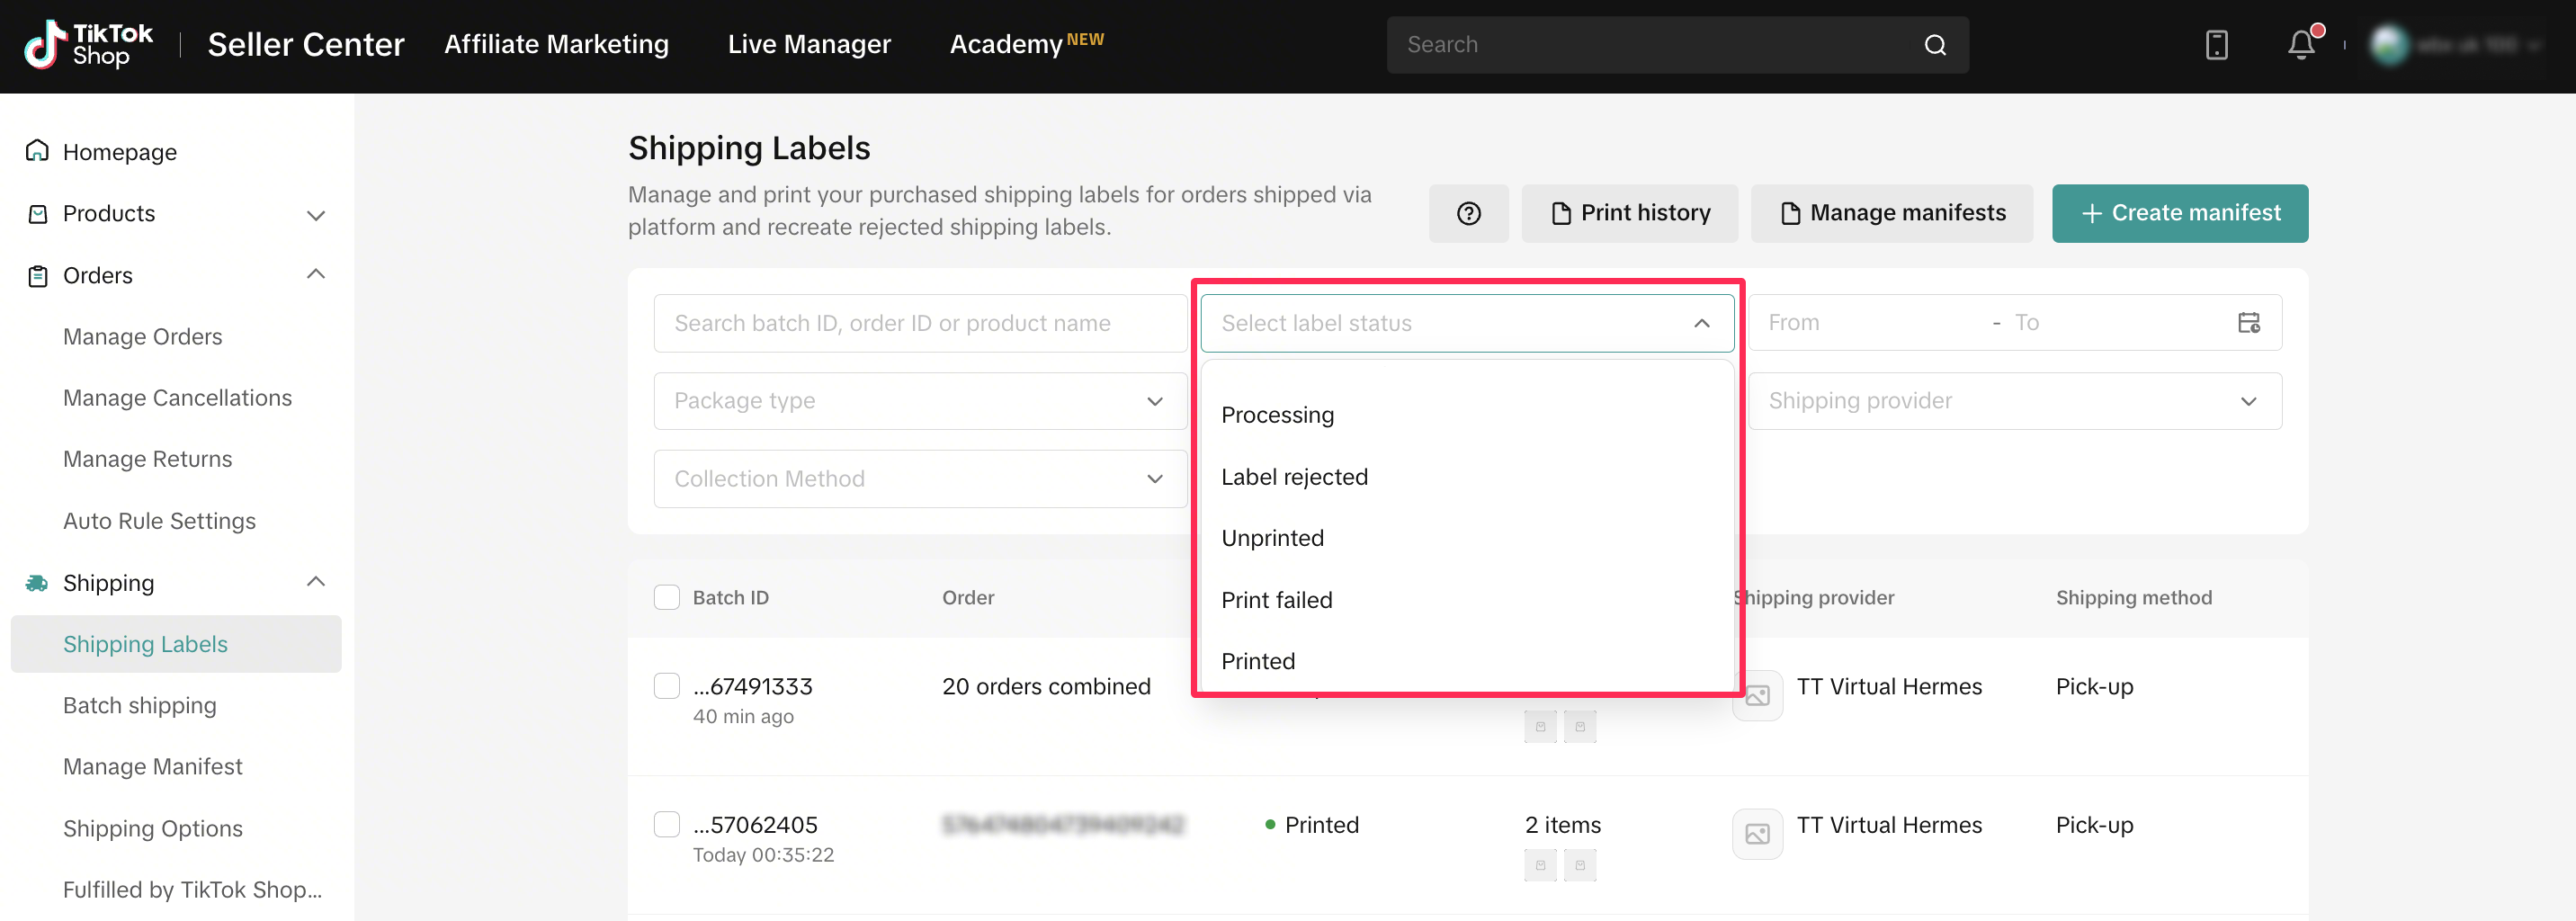The width and height of the screenshot is (2576, 921).
Task: Click the Homepage house icon
Action: [x=37, y=151]
